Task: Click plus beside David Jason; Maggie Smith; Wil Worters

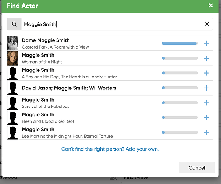Action: (206, 88)
